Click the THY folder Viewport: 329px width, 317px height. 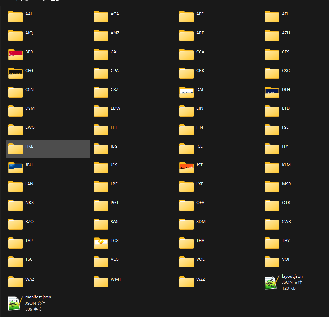[272, 243]
